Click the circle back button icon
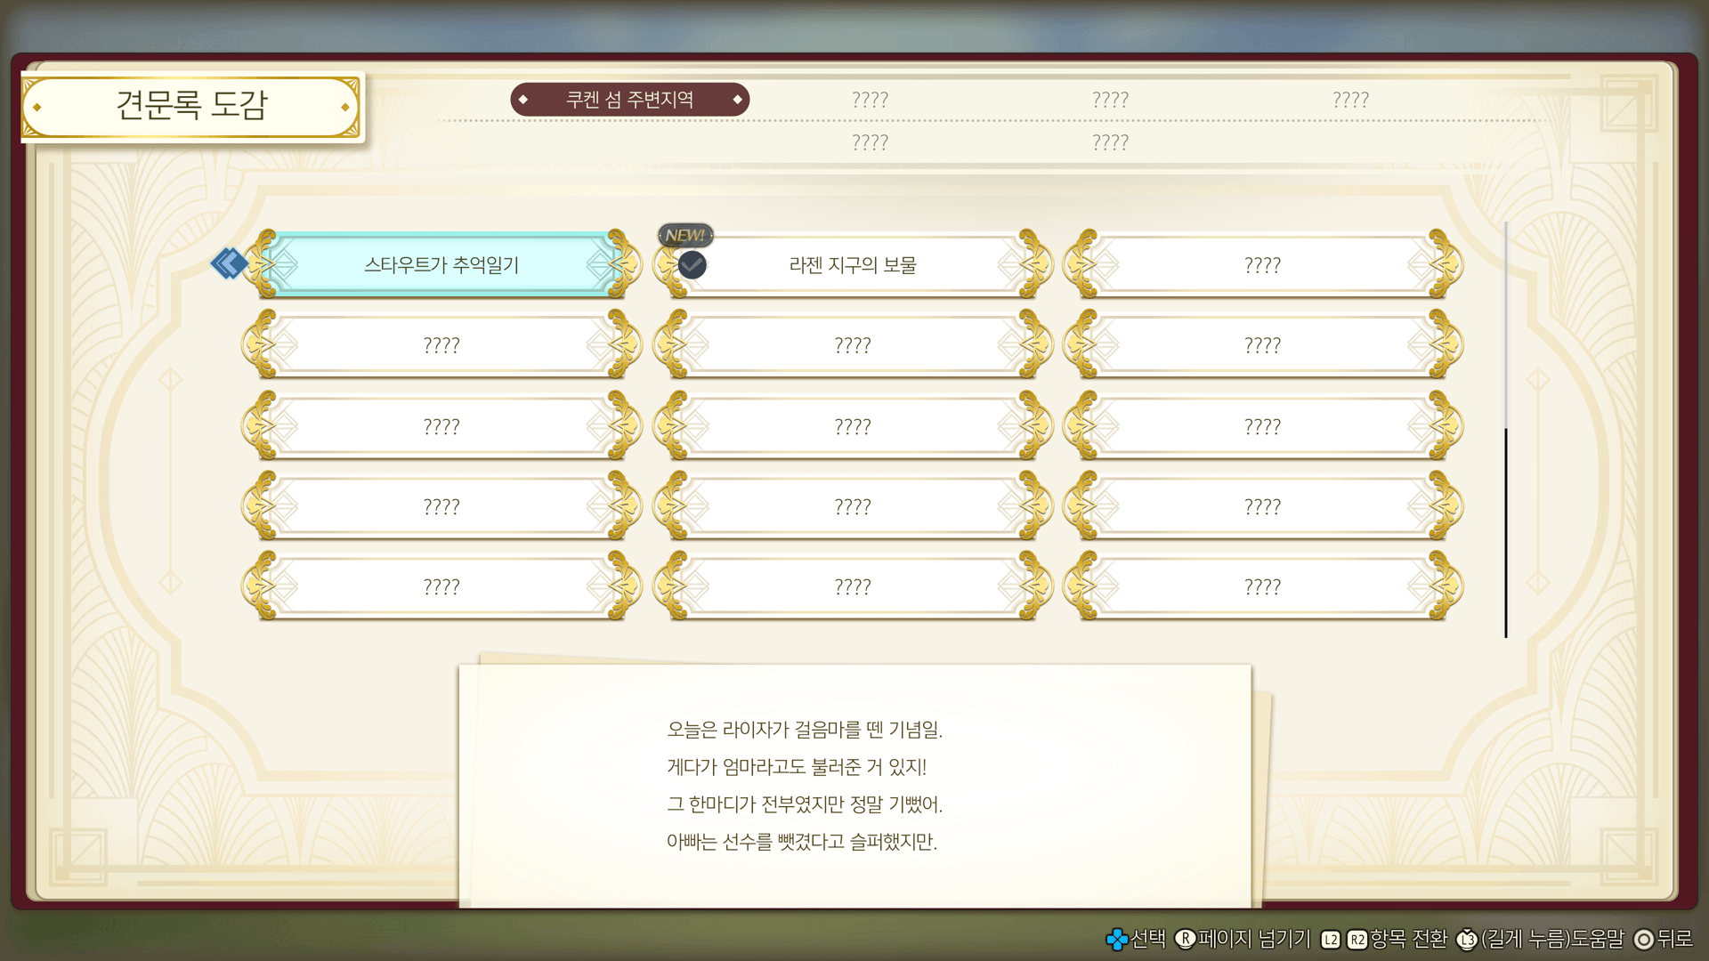This screenshot has height=961, width=1709. click(x=1643, y=939)
